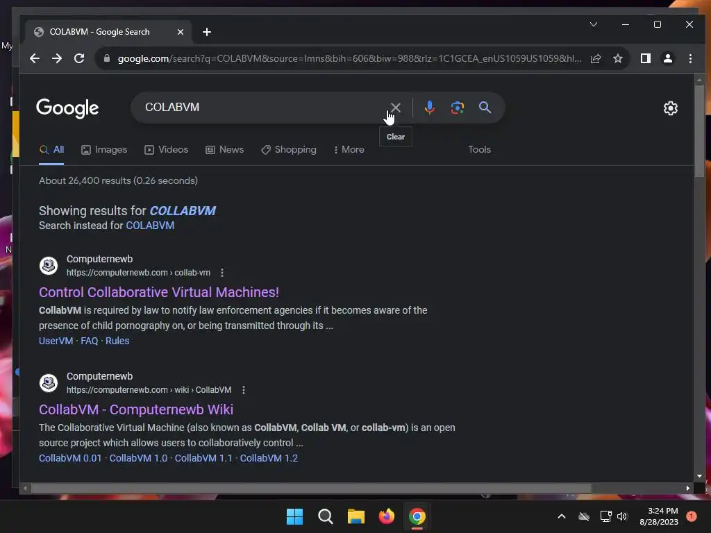Open network icon in system tray
711x533 pixels.
(605, 516)
